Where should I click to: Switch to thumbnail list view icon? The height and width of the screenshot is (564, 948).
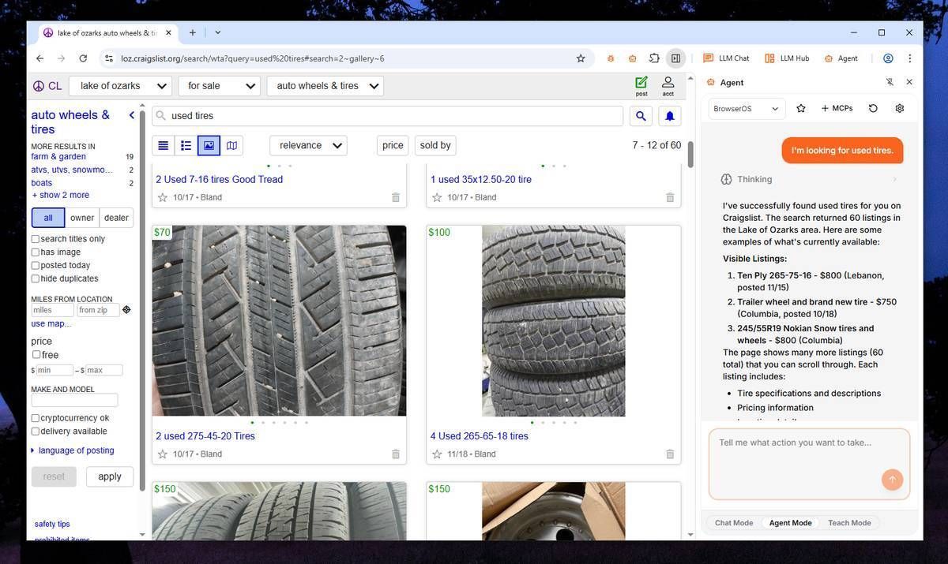point(186,145)
